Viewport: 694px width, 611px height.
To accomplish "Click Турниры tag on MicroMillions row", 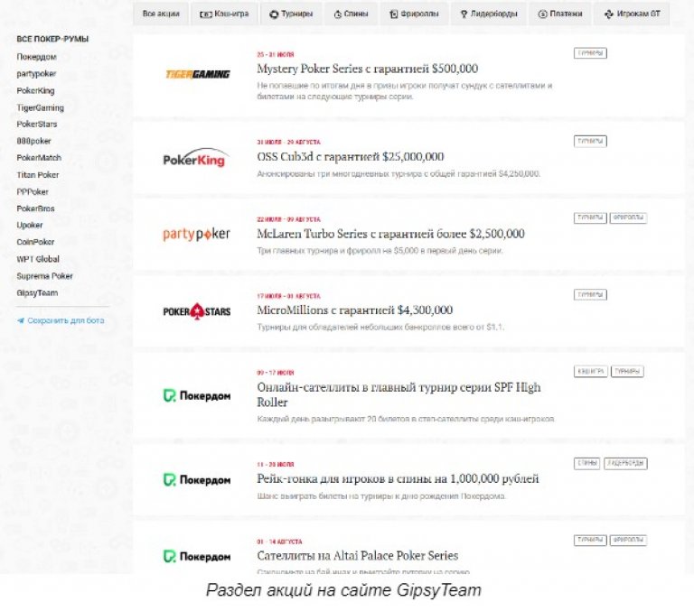I will pos(590,294).
